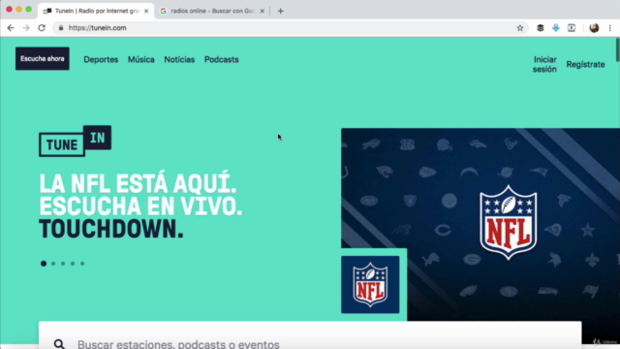This screenshot has width=620, height=349.
Task: Click Iniciar sesión link
Action: (544, 64)
